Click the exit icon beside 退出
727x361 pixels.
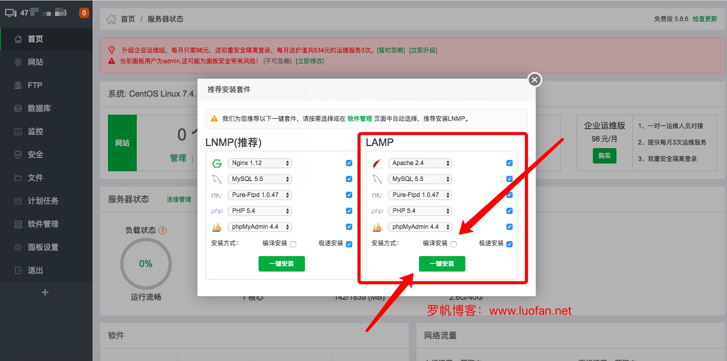[18, 270]
